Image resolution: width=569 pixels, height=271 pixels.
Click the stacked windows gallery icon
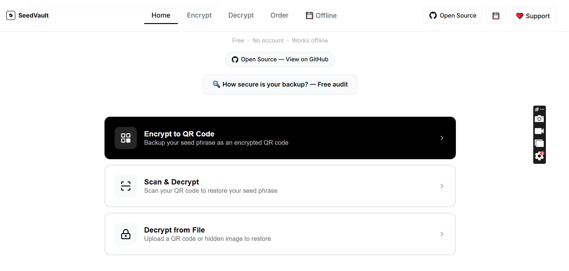[539, 143]
